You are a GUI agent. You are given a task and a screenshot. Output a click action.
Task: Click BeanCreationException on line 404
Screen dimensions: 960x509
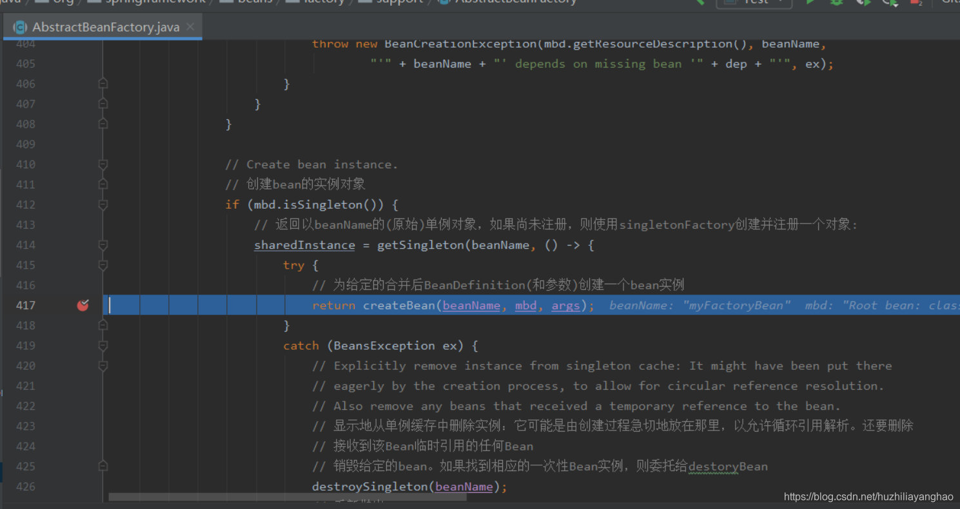click(460, 44)
